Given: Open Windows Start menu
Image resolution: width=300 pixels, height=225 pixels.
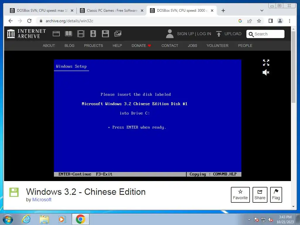Looking at the screenshot, I should [8, 219].
